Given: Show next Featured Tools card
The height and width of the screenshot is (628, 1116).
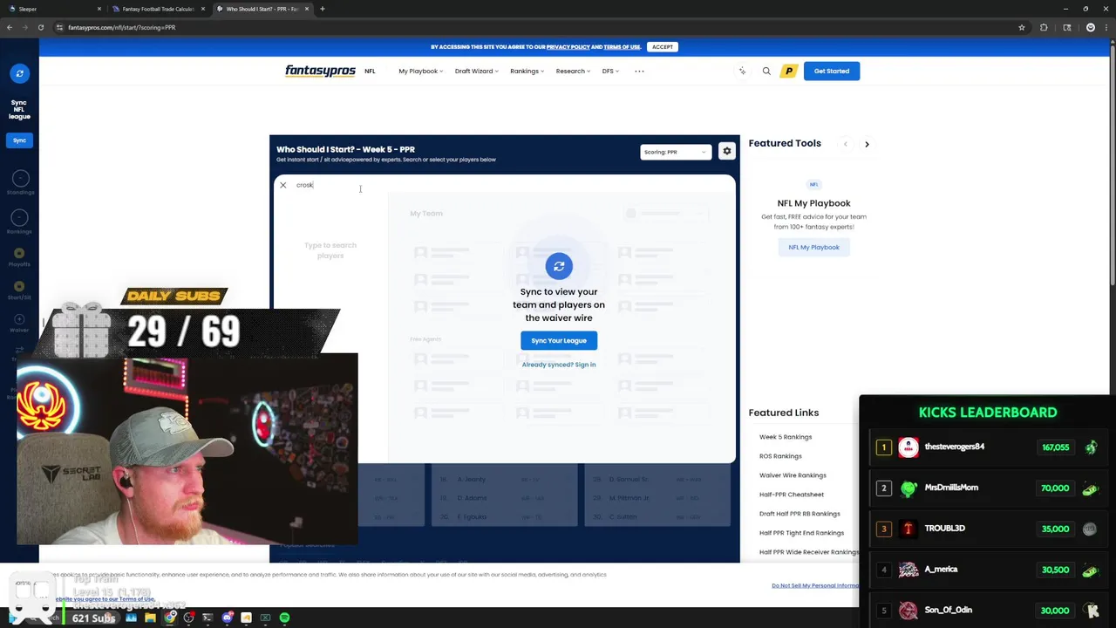Looking at the screenshot, I should coord(867,144).
